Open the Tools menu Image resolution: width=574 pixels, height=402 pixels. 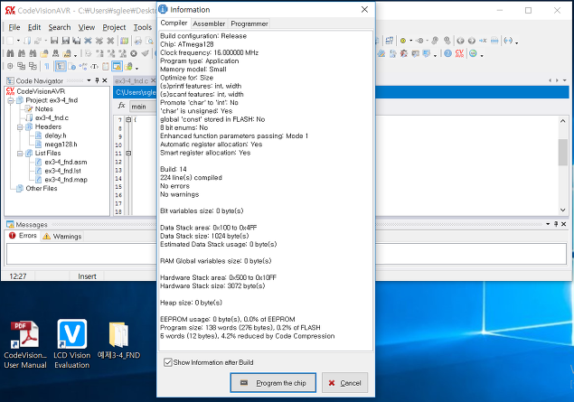point(143,27)
